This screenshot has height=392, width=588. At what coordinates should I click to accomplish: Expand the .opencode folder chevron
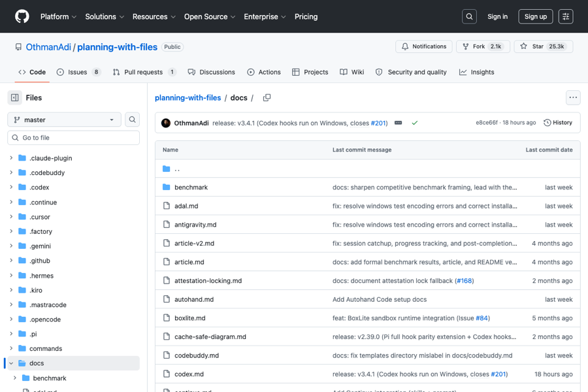pos(11,319)
